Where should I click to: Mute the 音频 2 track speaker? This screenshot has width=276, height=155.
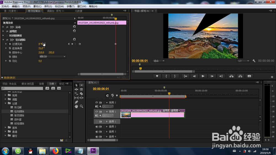pos(97,127)
